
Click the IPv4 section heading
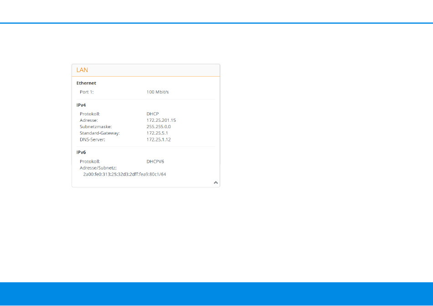82,105
